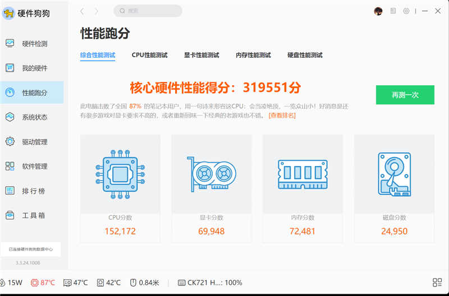Screen dimensions: 449x296
Task: Open 我的硬件 in the sidebar
Action: [x=32, y=68]
